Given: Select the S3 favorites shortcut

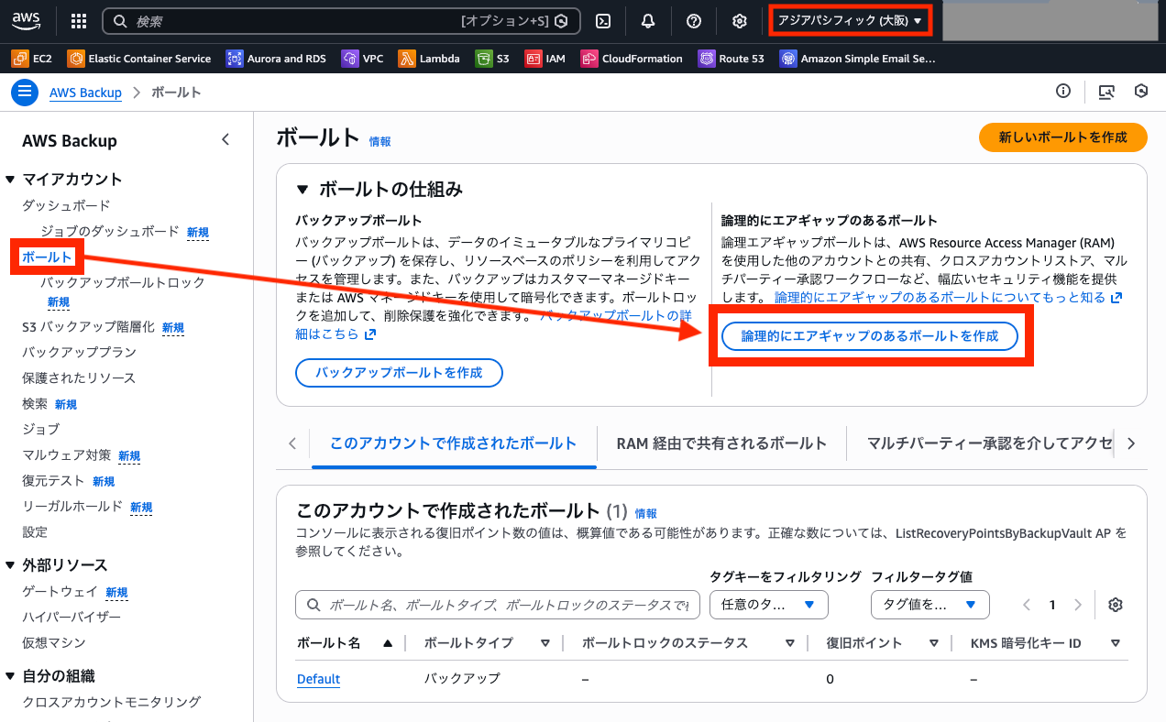Looking at the screenshot, I should (x=495, y=58).
